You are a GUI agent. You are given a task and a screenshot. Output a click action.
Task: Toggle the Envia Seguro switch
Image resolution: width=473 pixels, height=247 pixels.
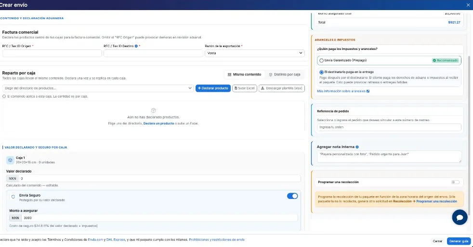point(292,196)
